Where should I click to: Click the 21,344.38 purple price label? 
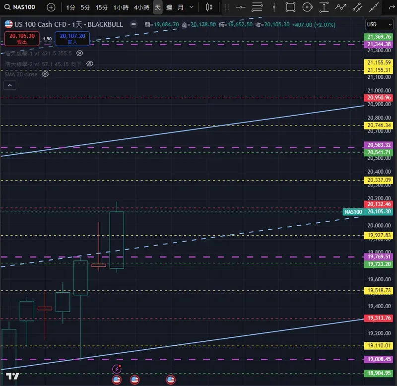coord(379,44)
